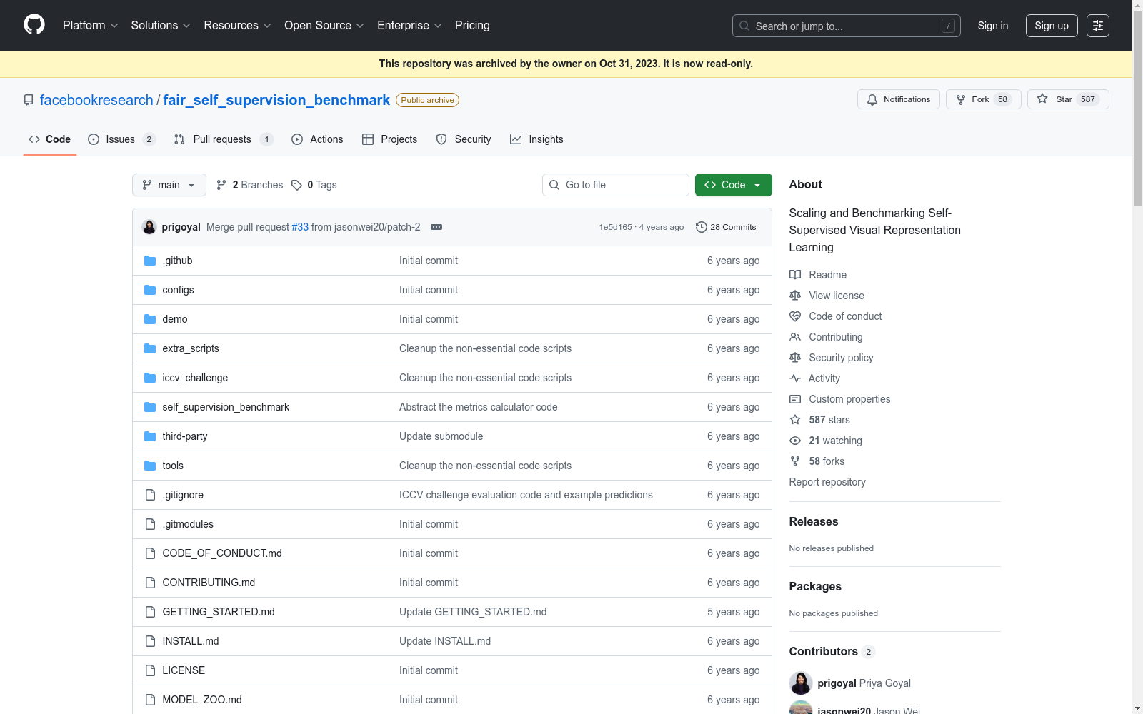Expand the Resources menu
This screenshot has height=714, width=1143.
point(237,26)
